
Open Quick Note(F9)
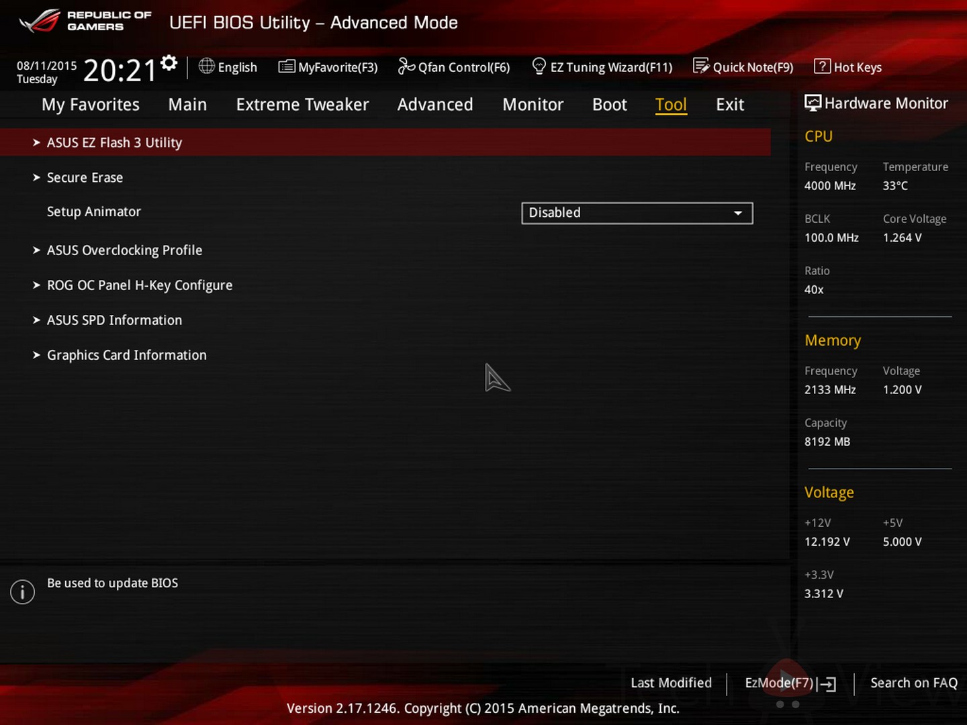tap(743, 66)
